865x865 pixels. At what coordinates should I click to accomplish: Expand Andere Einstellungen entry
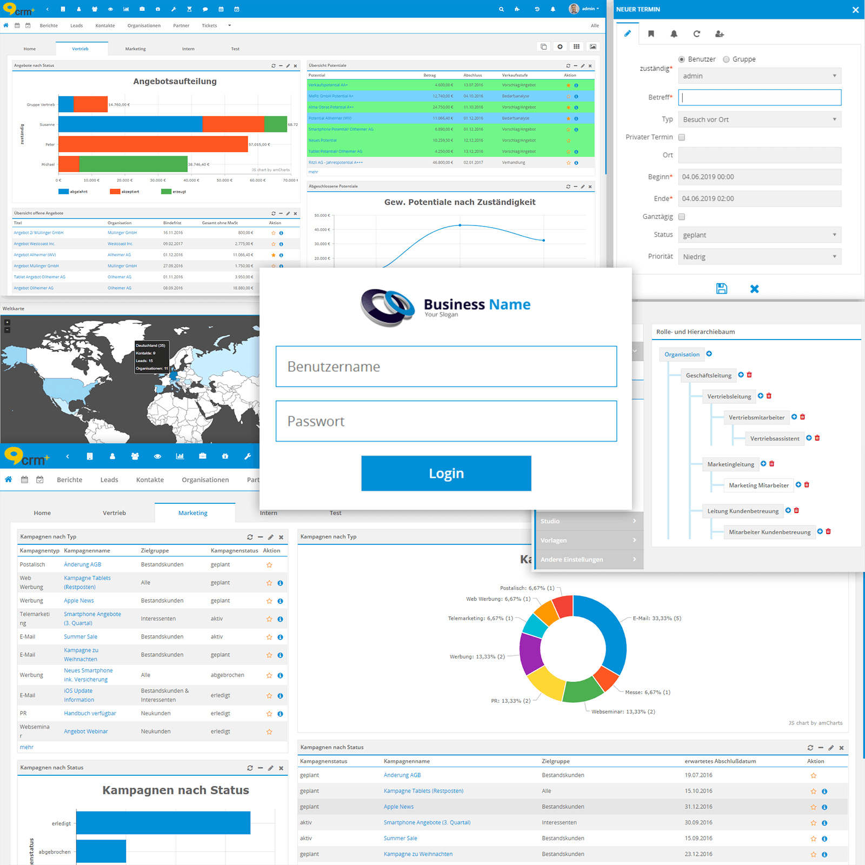pos(589,559)
